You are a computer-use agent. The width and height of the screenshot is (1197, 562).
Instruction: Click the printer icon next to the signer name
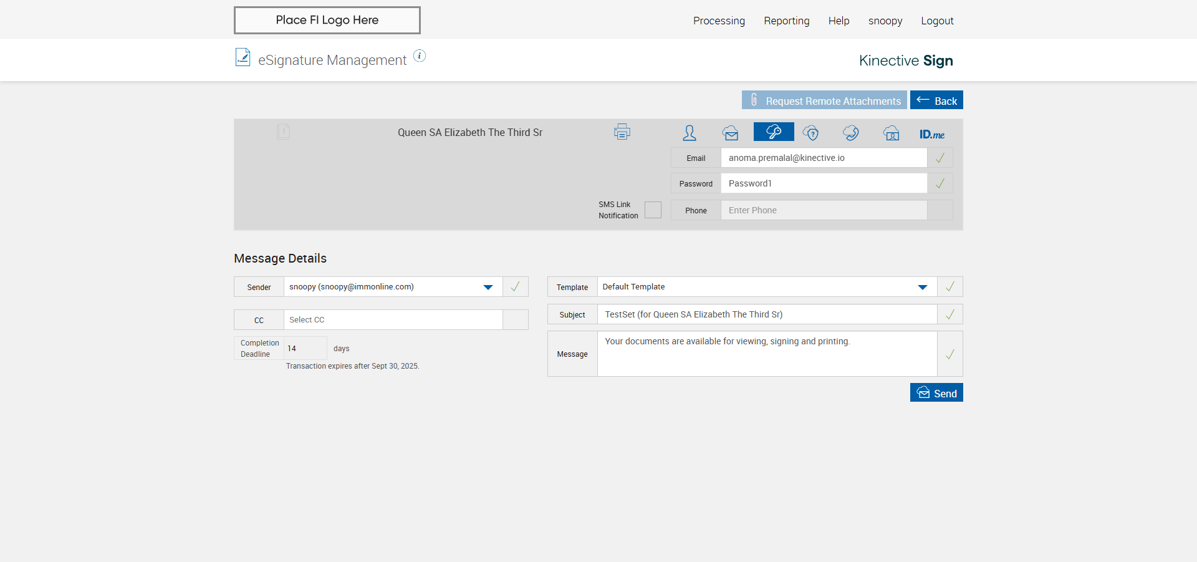coord(622,132)
